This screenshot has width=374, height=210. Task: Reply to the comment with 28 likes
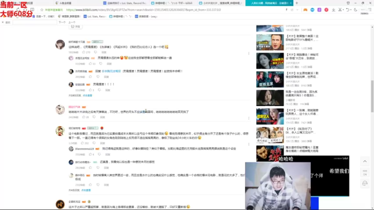(102, 117)
